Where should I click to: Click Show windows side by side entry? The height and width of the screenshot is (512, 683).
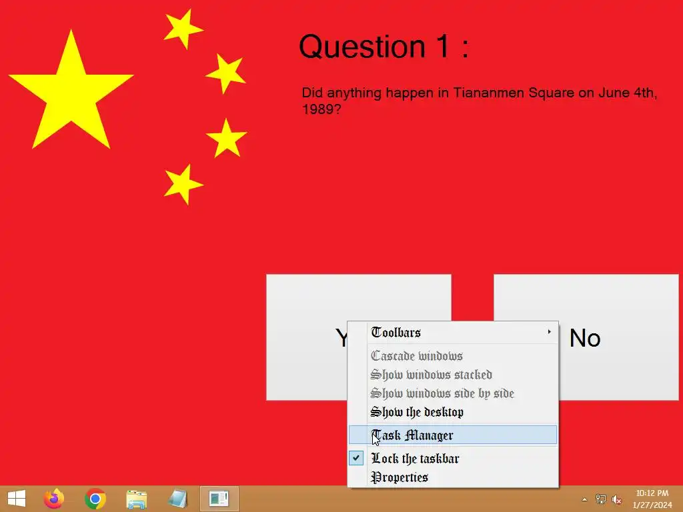coord(453,393)
